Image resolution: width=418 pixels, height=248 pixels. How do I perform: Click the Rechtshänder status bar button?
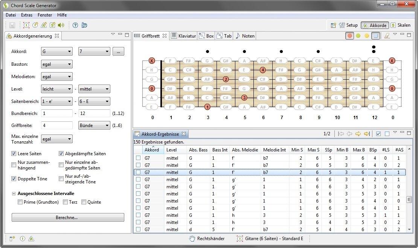pyautogui.click(x=207, y=239)
